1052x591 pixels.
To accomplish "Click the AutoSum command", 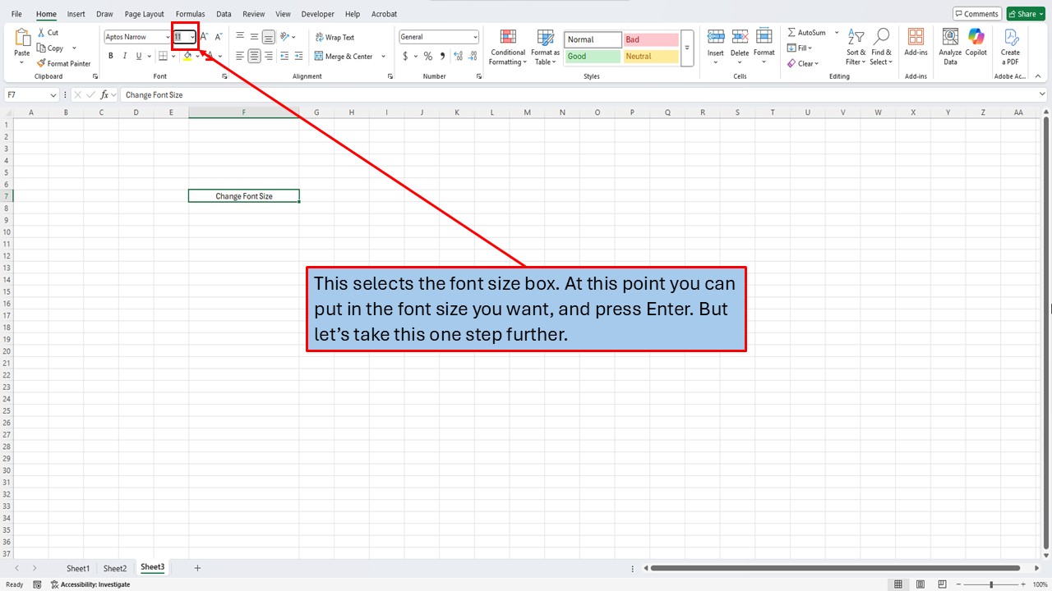I will point(809,32).
